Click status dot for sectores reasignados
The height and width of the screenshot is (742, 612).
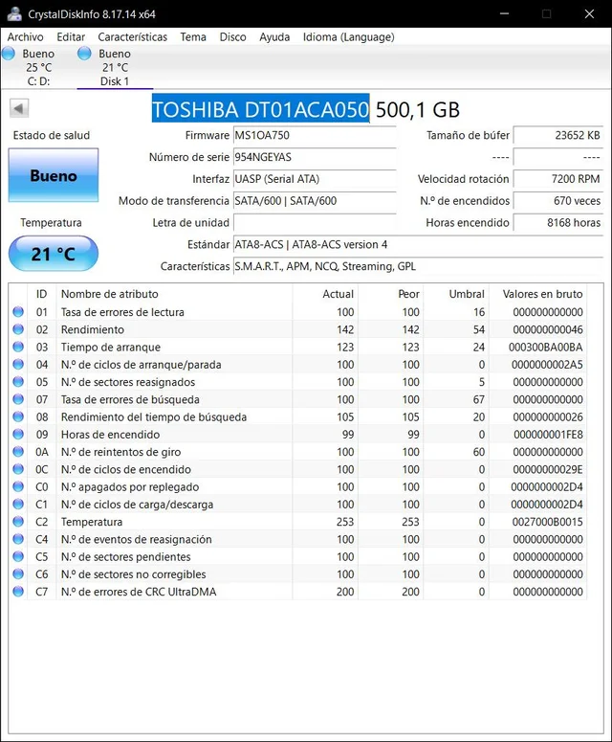(x=18, y=382)
